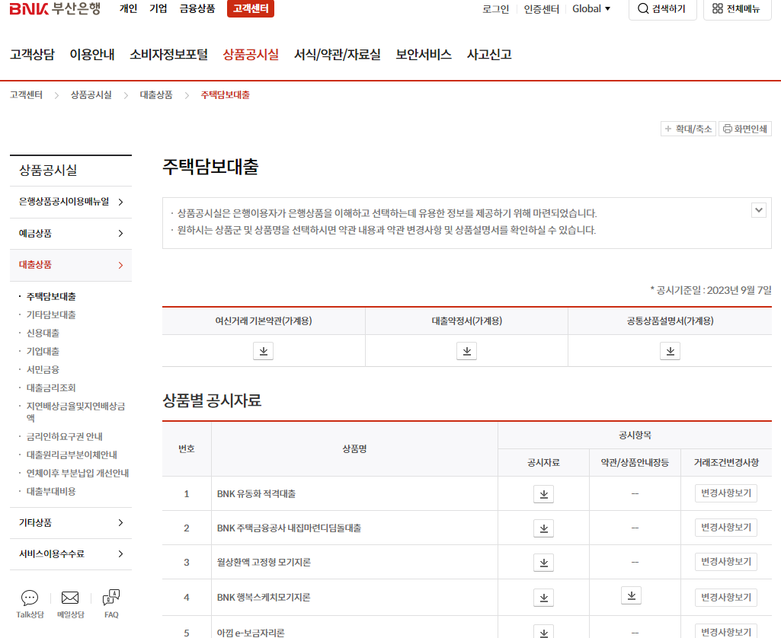The image size is (781, 638).
Task: View 변경사항보기 for BNK 주택금융공사 내집마련디딤돌대출
Action: click(x=725, y=527)
